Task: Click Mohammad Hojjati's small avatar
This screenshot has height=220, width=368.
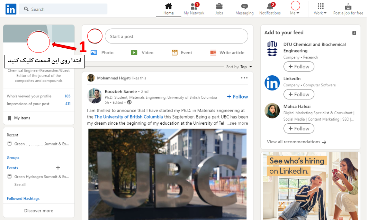Action: pos(91,78)
